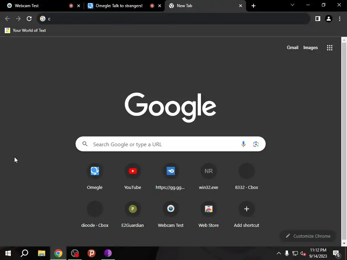347x260 pixels.
Task: Expand the tab search dropdown arrow
Action: [x=292, y=5]
